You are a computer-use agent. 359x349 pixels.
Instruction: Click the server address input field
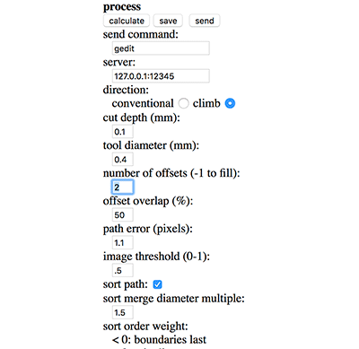point(161,76)
